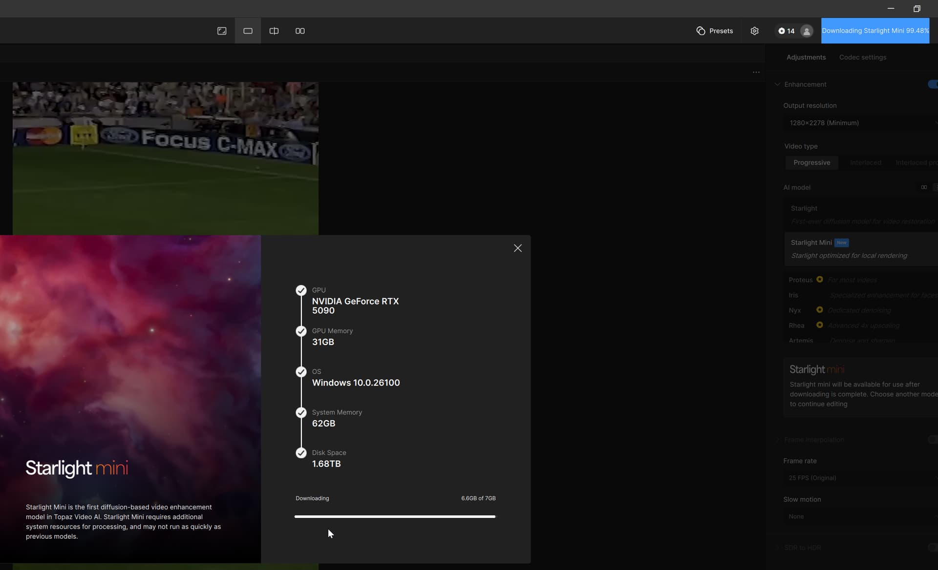This screenshot has height=570, width=938.
Task: Select the full-screen preview view icon
Action: point(222,31)
